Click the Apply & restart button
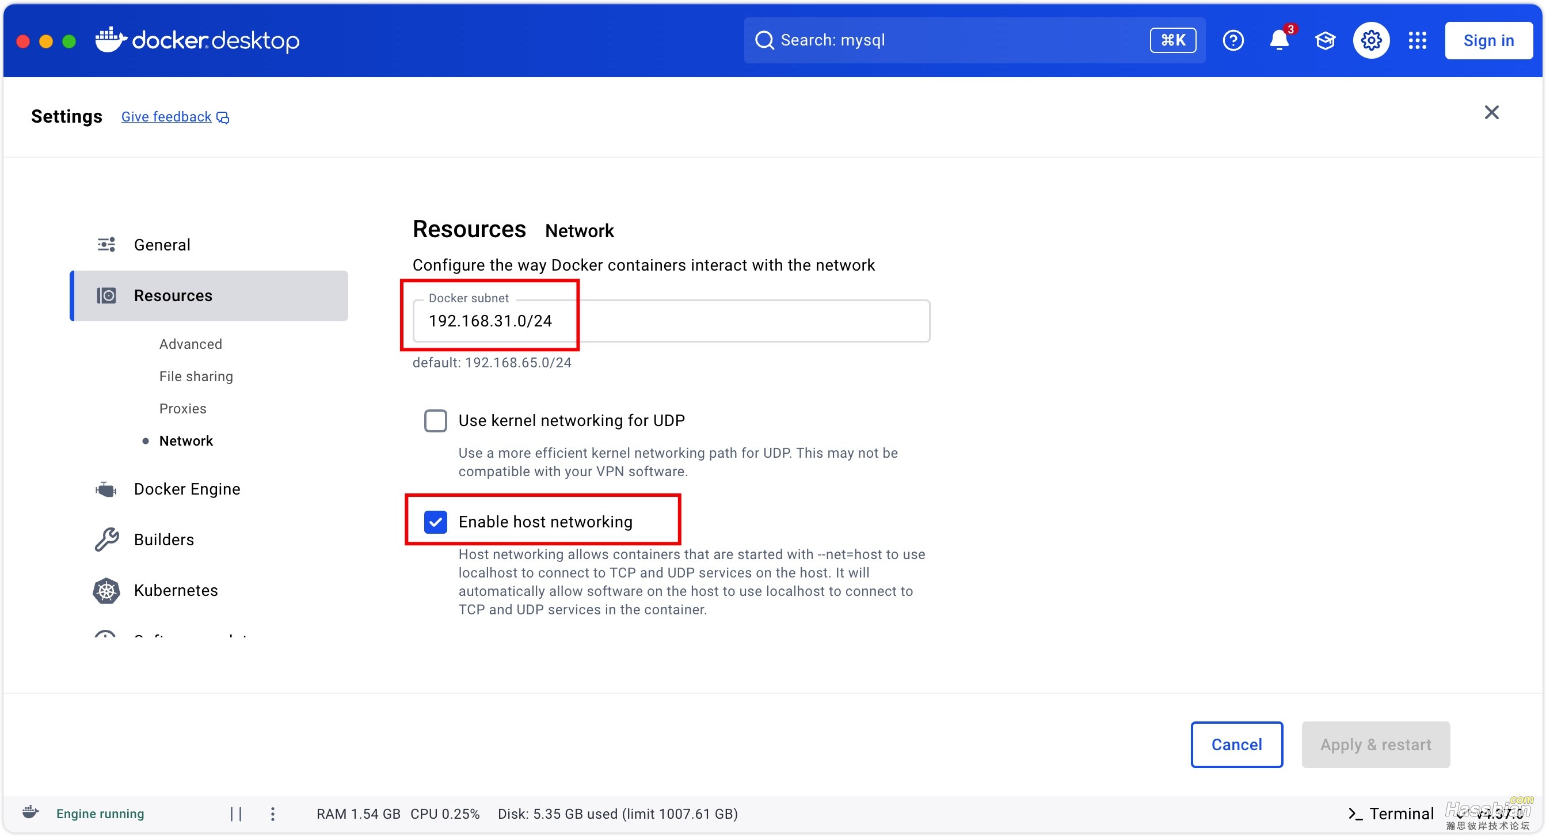Image resolution: width=1546 pixels, height=836 pixels. pos(1376,744)
